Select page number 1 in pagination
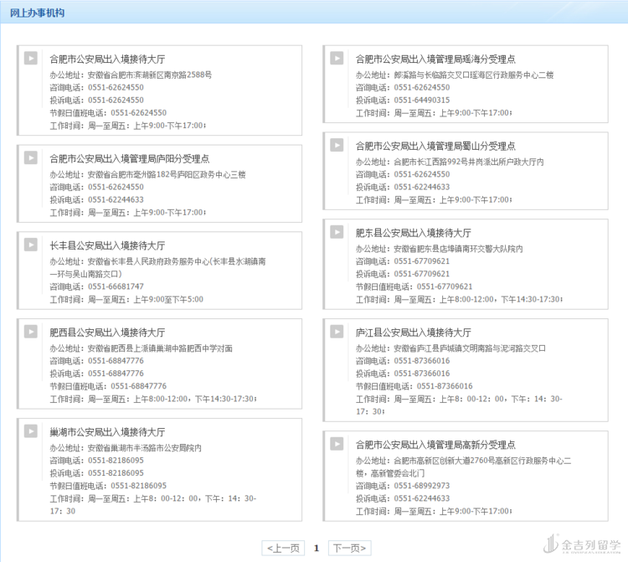The height and width of the screenshot is (562, 628). click(x=317, y=549)
